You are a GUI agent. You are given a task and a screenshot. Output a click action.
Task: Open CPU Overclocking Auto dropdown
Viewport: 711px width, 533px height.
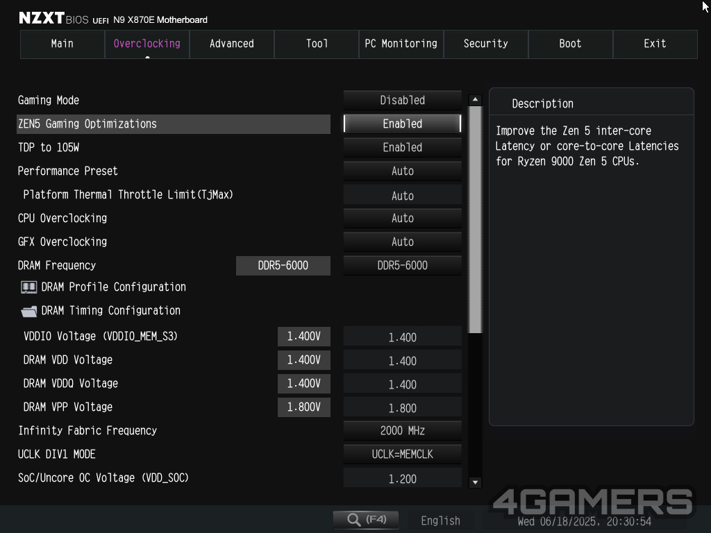click(x=403, y=218)
